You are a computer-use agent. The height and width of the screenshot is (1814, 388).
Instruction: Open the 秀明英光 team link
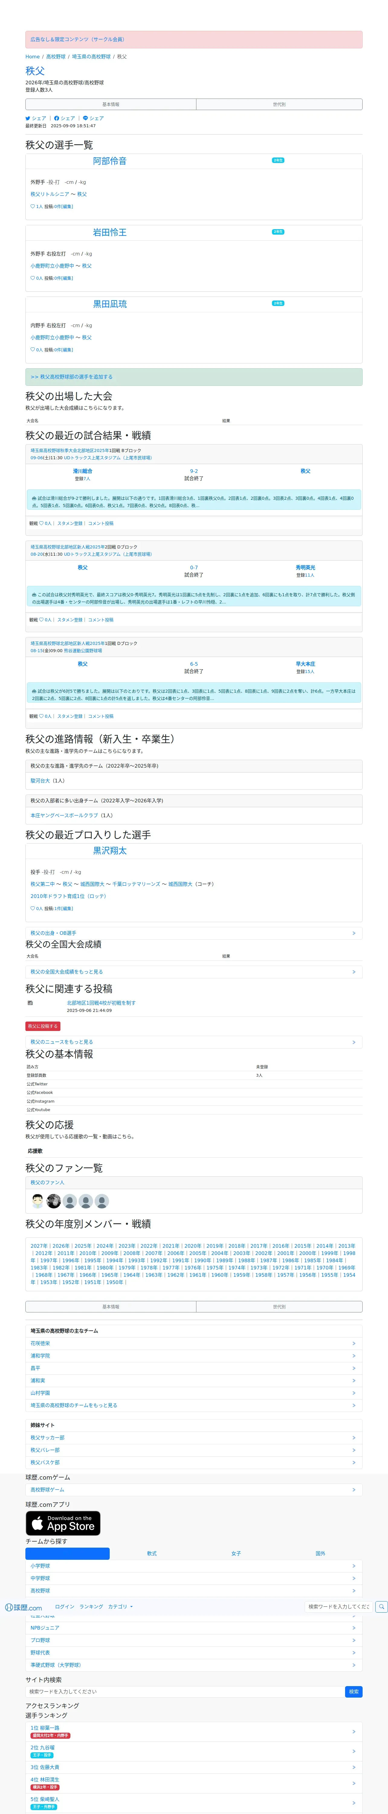pos(306,567)
